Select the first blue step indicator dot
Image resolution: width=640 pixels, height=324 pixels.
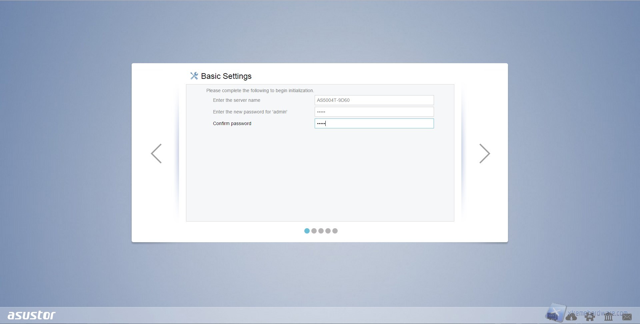tap(307, 231)
